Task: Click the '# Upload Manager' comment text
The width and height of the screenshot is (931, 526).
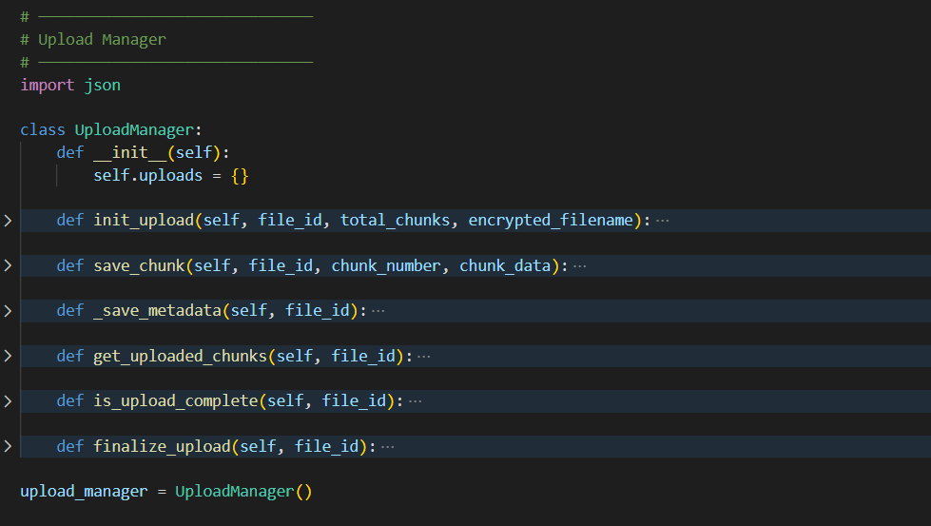Action: [x=93, y=40]
